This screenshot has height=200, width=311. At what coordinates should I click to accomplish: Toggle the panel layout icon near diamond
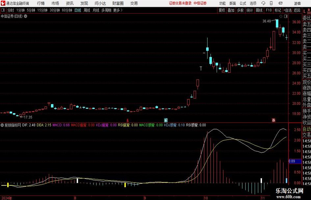pos(286,16)
